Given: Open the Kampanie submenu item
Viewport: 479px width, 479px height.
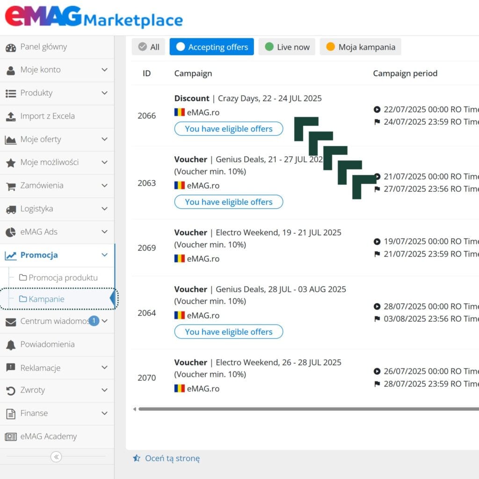Looking at the screenshot, I should coord(57,299).
